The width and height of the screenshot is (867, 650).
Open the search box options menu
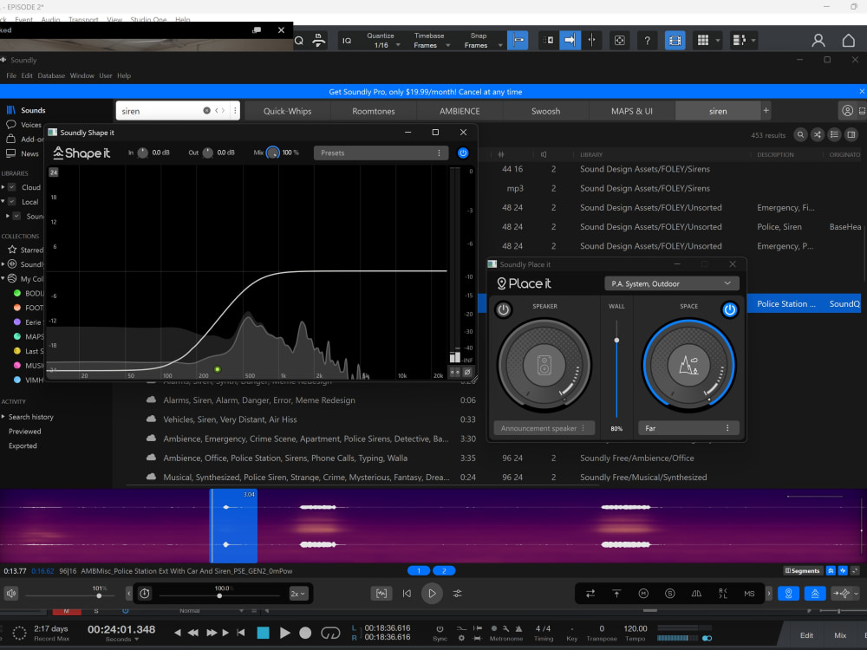click(x=235, y=111)
